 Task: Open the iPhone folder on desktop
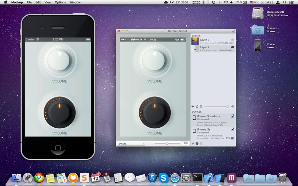(x=258, y=45)
